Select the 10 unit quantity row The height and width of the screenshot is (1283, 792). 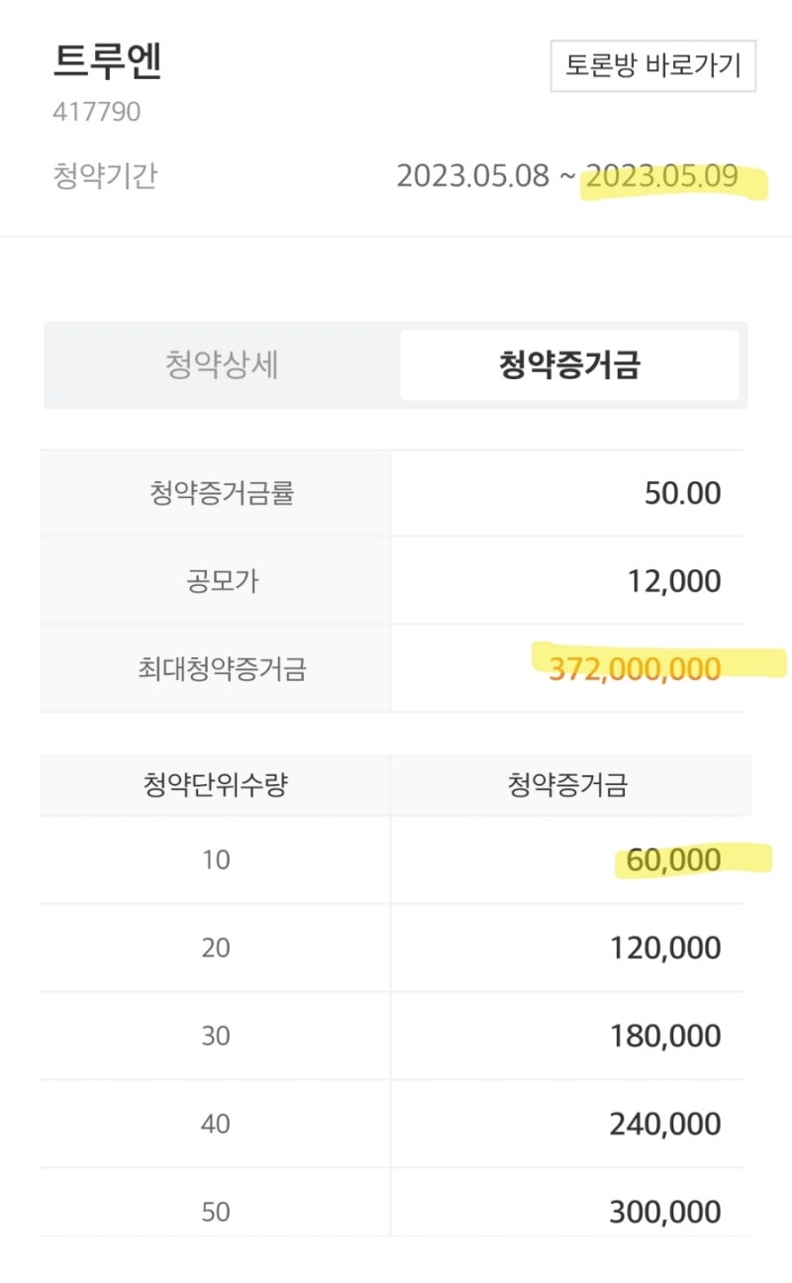click(x=215, y=859)
